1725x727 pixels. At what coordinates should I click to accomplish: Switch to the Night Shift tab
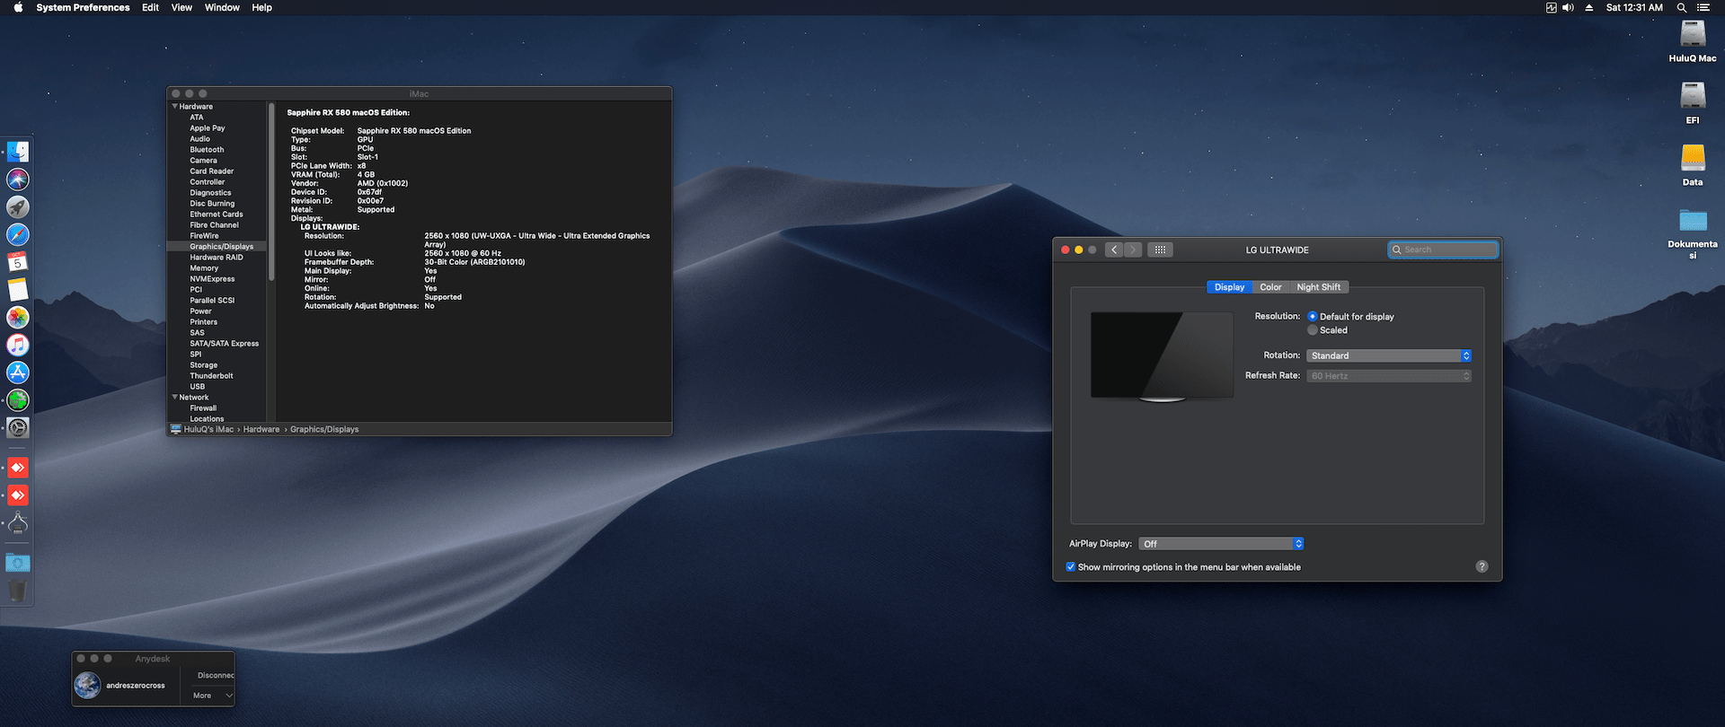coord(1319,287)
